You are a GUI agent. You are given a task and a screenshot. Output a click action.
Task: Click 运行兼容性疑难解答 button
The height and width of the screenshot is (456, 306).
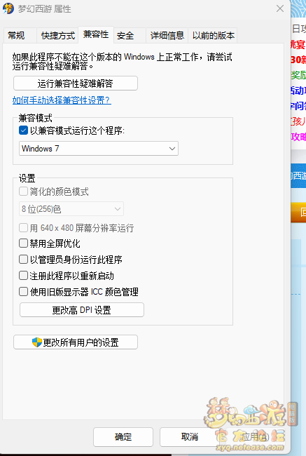(76, 83)
